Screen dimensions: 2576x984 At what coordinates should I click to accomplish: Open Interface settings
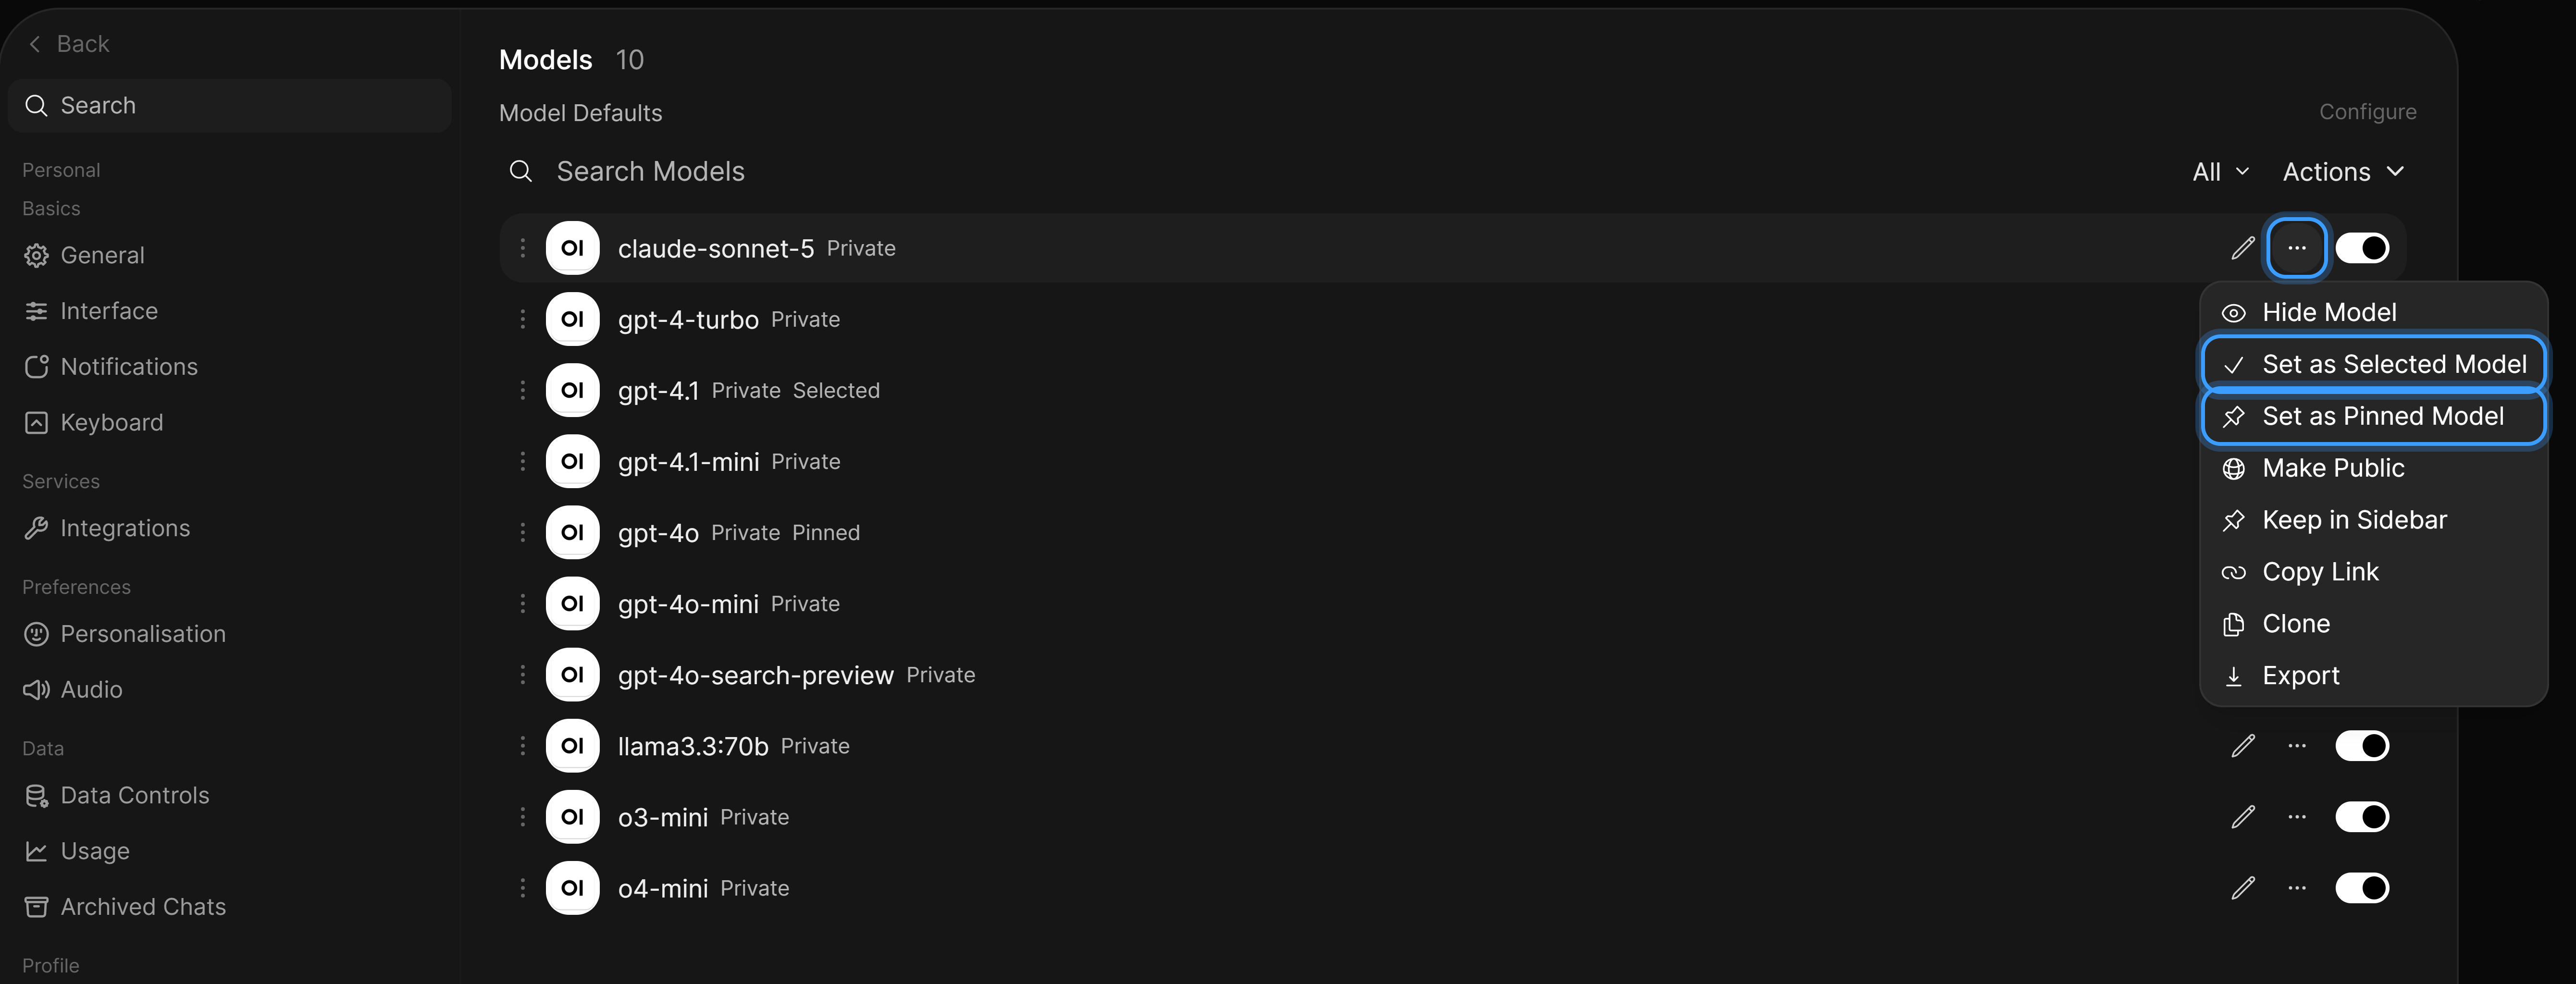tap(91, 311)
